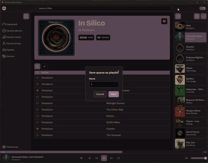Click the In Silico album cover
The height and width of the screenshot is (163, 208).
[x=56, y=38]
